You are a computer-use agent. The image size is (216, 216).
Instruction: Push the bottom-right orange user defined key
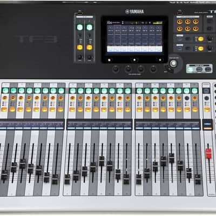(x=195, y=29)
